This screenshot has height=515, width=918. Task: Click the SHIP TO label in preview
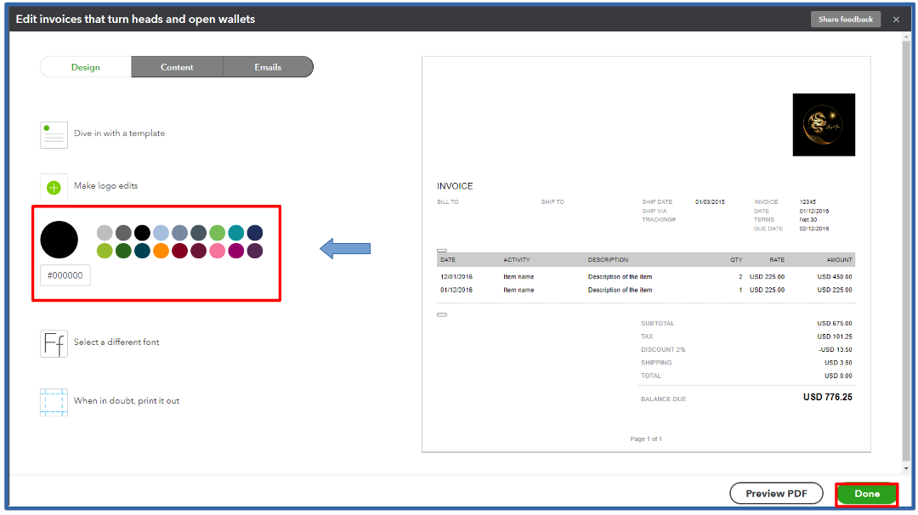tap(552, 202)
